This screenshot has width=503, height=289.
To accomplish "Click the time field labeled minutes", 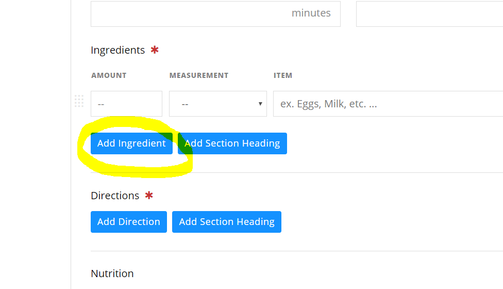I will point(215,14).
